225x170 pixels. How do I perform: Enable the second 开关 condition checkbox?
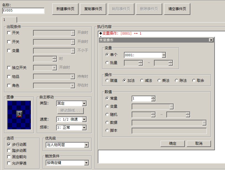(9, 42)
